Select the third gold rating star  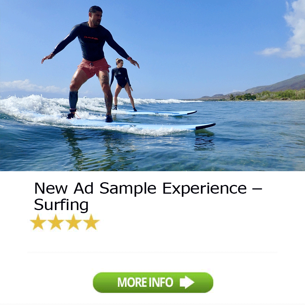pyautogui.click(x=74, y=222)
